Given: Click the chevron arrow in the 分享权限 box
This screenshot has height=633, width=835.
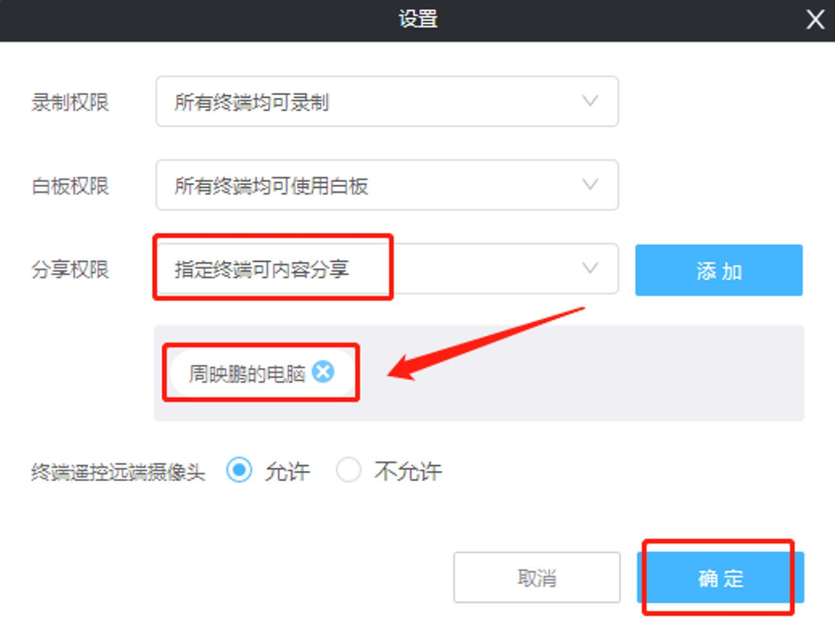Looking at the screenshot, I should tap(590, 268).
